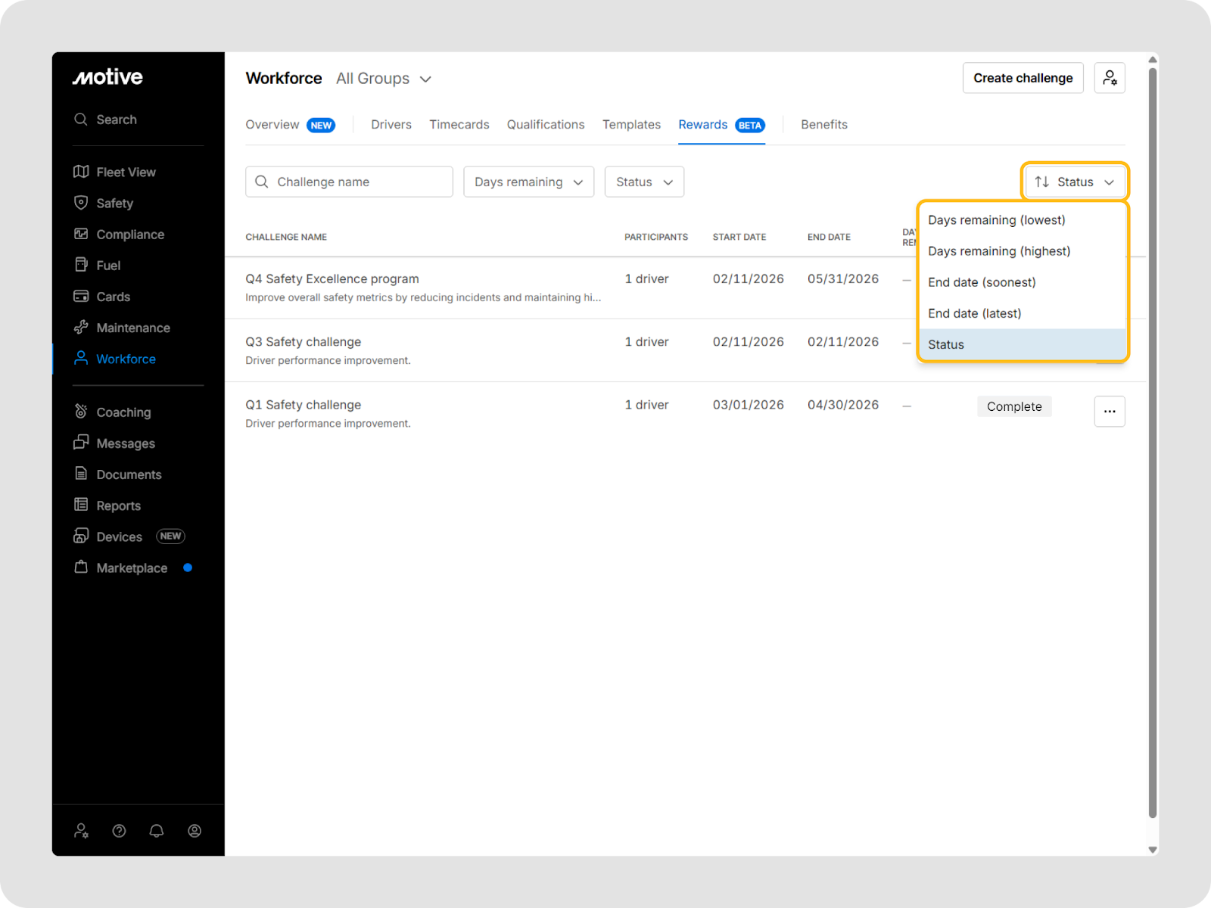Screen dimensions: 1211x908
Task: Click the Challenge name search field
Action: 350,182
